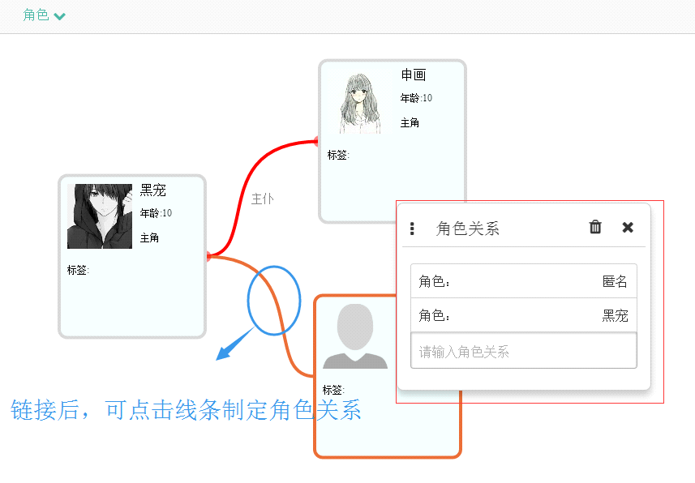Click the 黑宠 character avatar image
The width and height of the screenshot is (695, 483).
(100, 216)
